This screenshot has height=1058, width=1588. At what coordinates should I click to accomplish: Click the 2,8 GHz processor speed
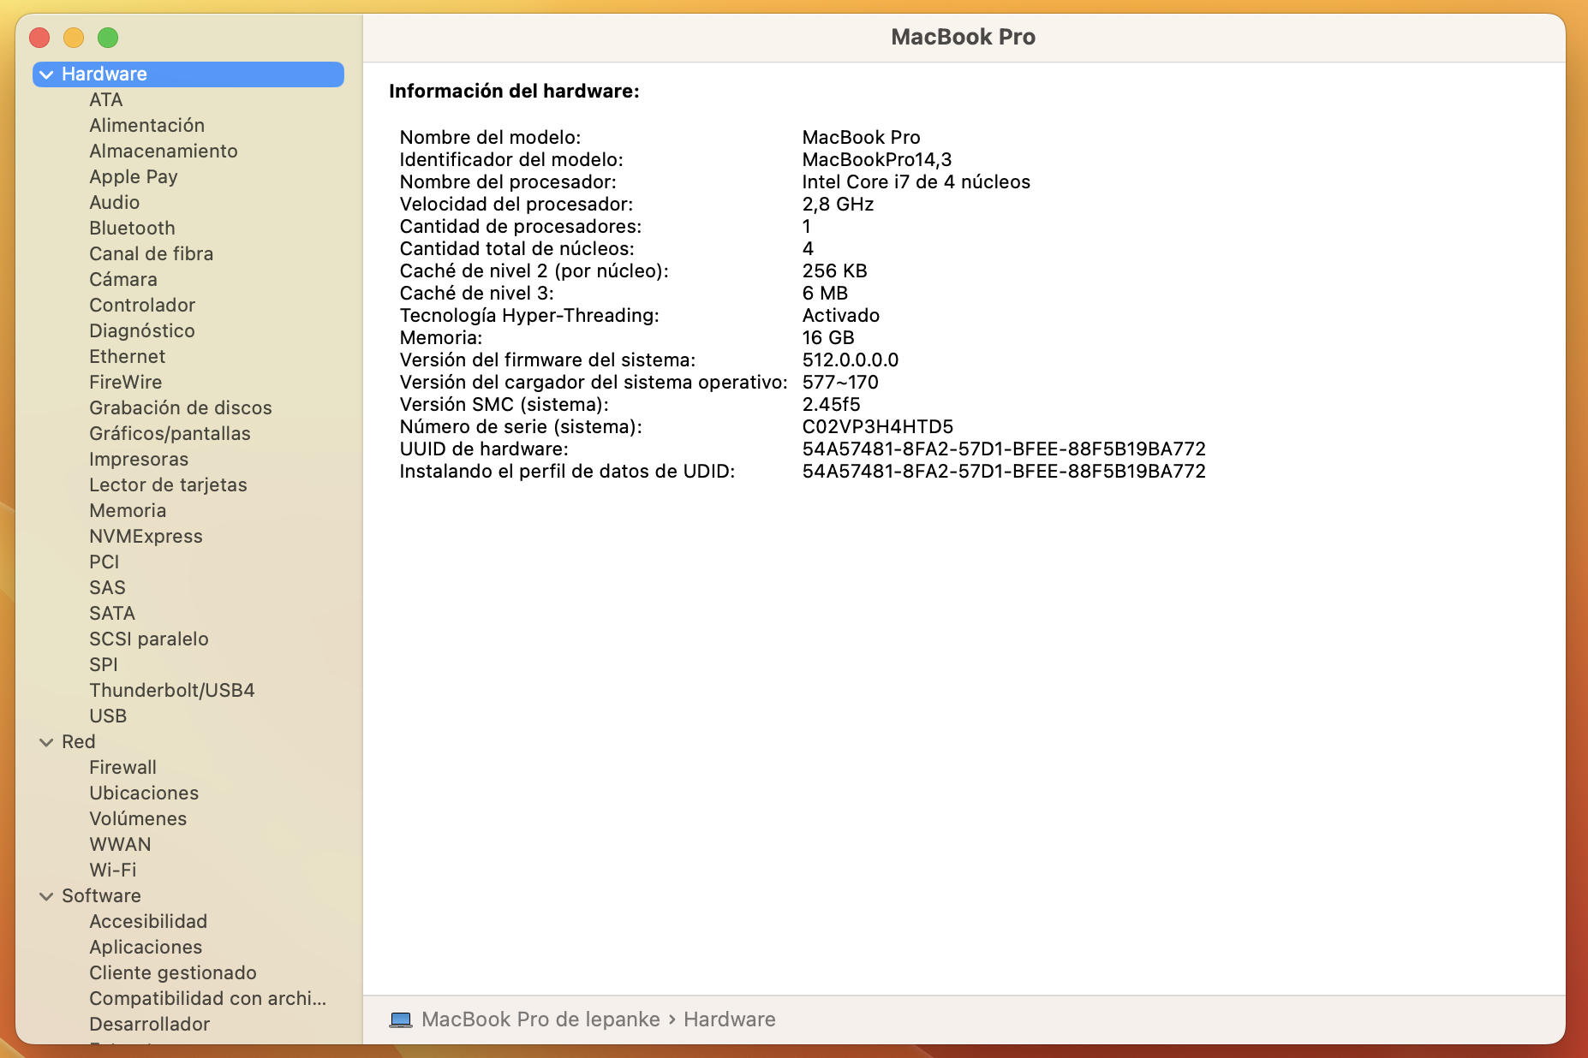point(838,204)
